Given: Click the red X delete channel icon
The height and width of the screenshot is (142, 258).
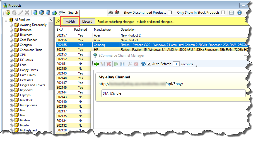Looking at the screenshot, I should pyautogui.click(x=109, y=64).
